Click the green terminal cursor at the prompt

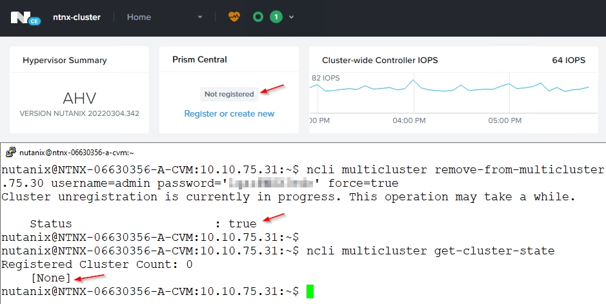coord(310,292)
